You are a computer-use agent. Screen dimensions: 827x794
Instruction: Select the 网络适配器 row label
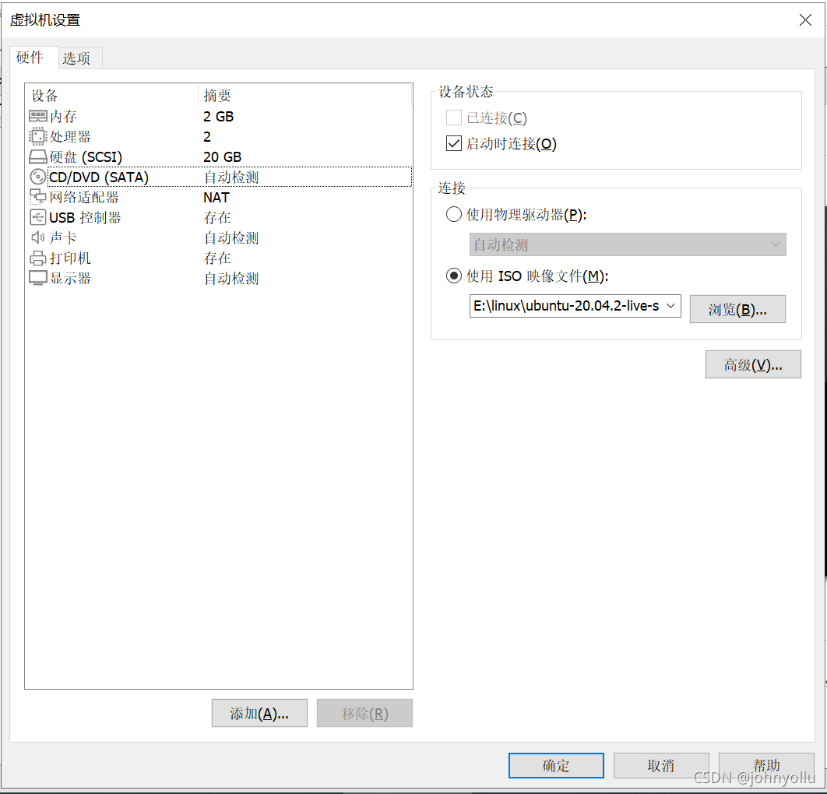coord(84,197)
